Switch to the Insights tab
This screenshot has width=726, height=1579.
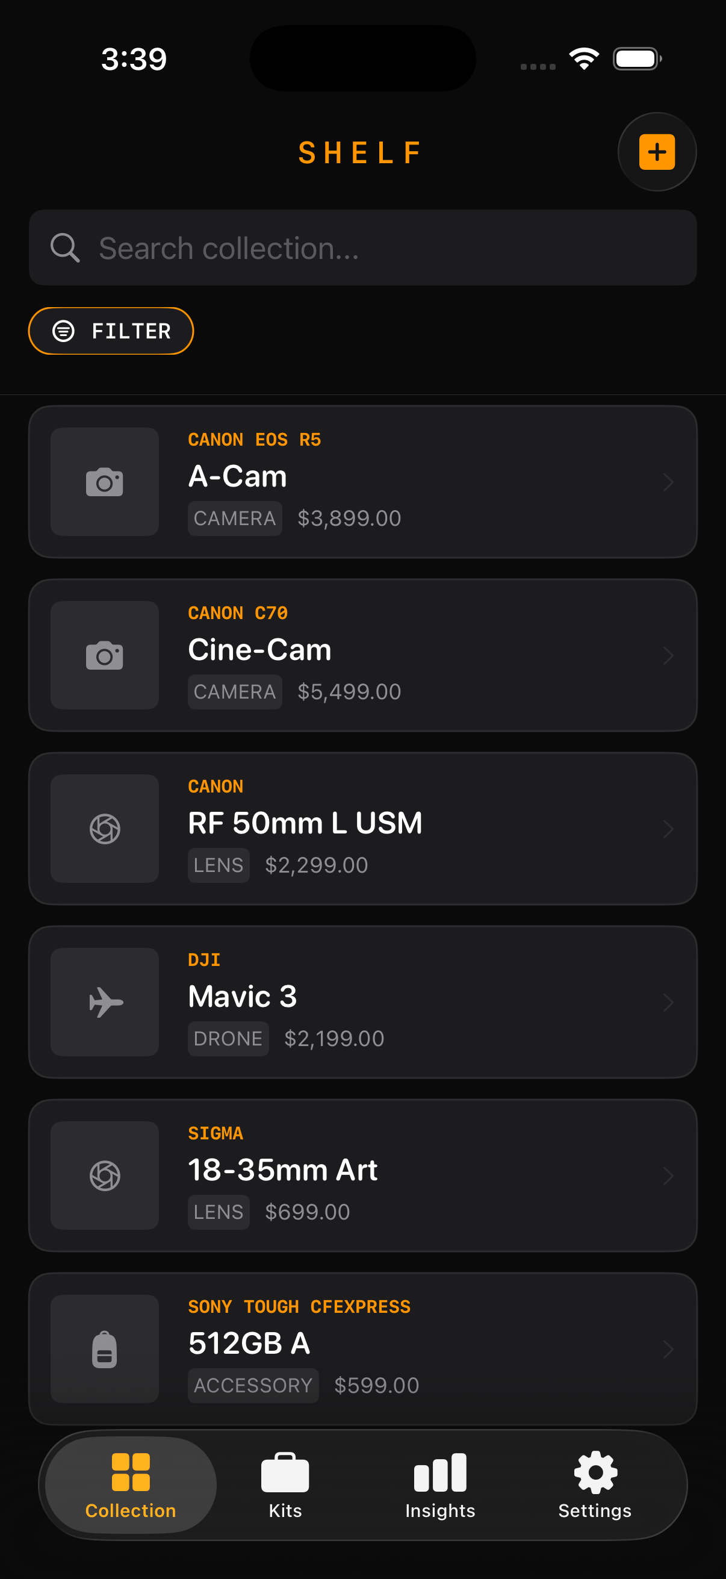[440, 1484]
